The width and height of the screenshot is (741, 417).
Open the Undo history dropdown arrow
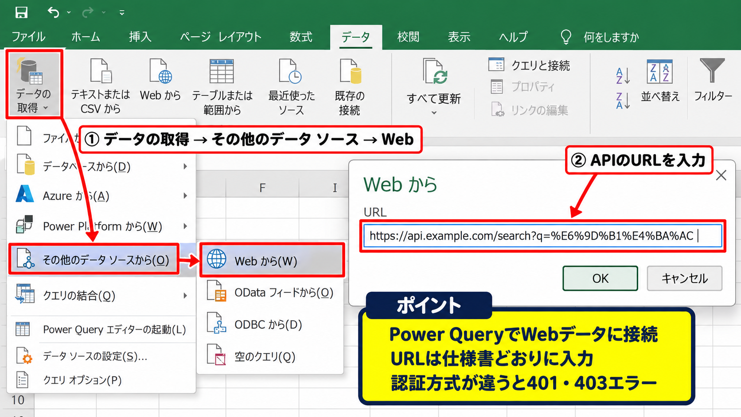69,13
